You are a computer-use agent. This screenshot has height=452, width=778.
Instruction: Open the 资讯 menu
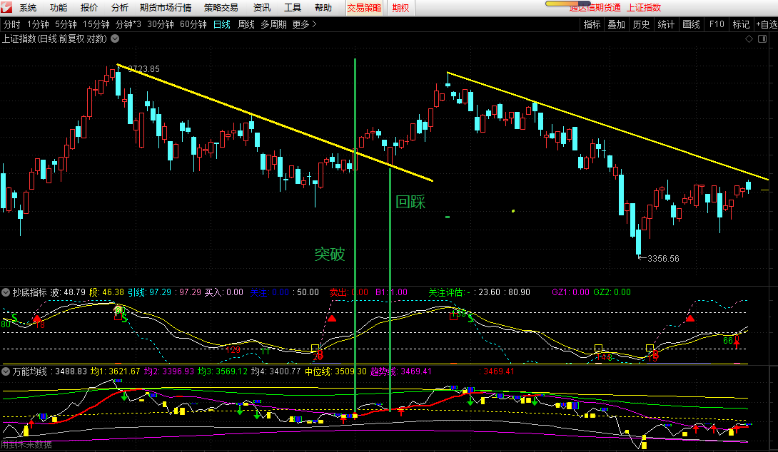(x=261, y=8)
